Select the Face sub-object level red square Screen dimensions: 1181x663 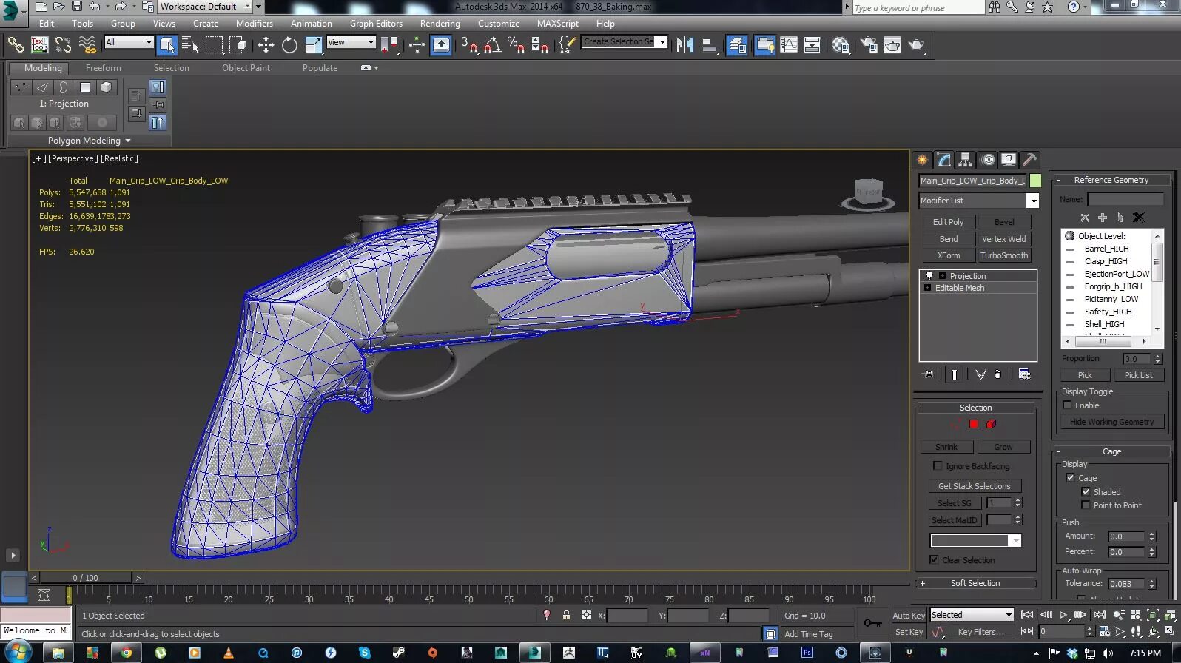tap(974, 424)
